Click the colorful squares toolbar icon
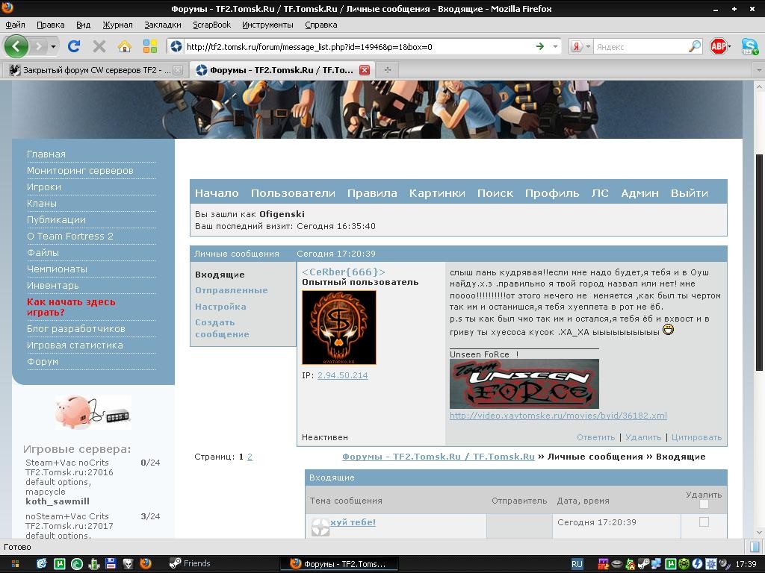This screenshot has height=573, width=765. click(149, 46)
